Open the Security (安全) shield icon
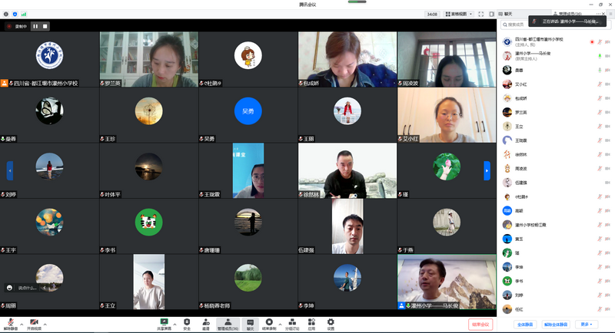Image resolution: width=615 pixels, height=333 pixels. pos(187,322)
